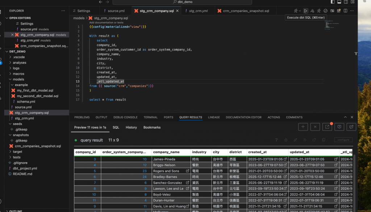Close stg_crm_company.sql in Open Editors list

click(x=12, y=35)
